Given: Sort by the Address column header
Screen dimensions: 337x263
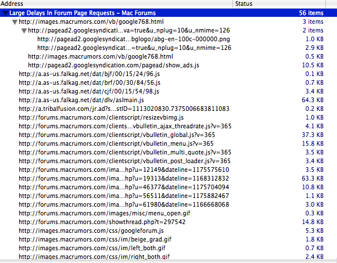Looking at the screenshot, I should [116, 3].
